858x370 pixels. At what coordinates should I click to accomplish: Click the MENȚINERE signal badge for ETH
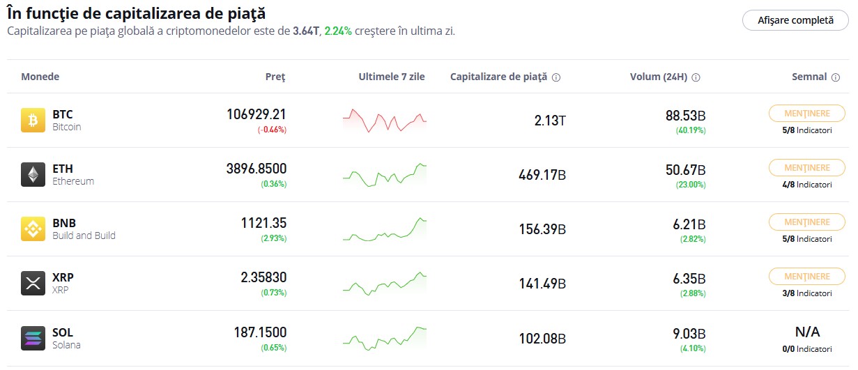tap(806, 168)
